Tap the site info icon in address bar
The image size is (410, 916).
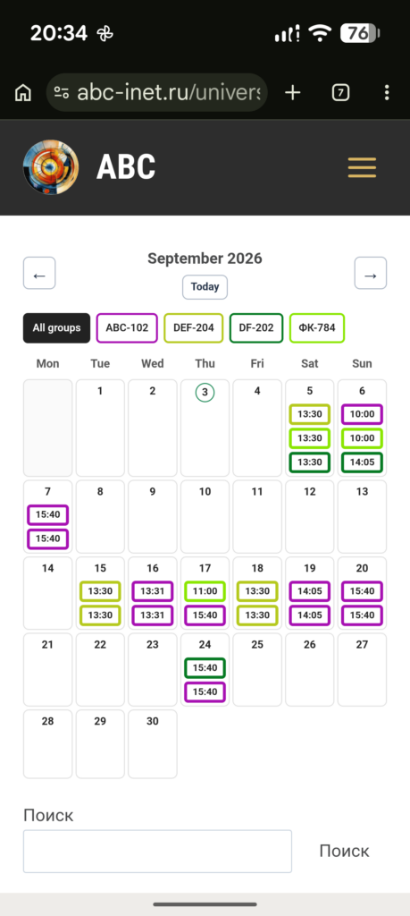tap(62, 92)
